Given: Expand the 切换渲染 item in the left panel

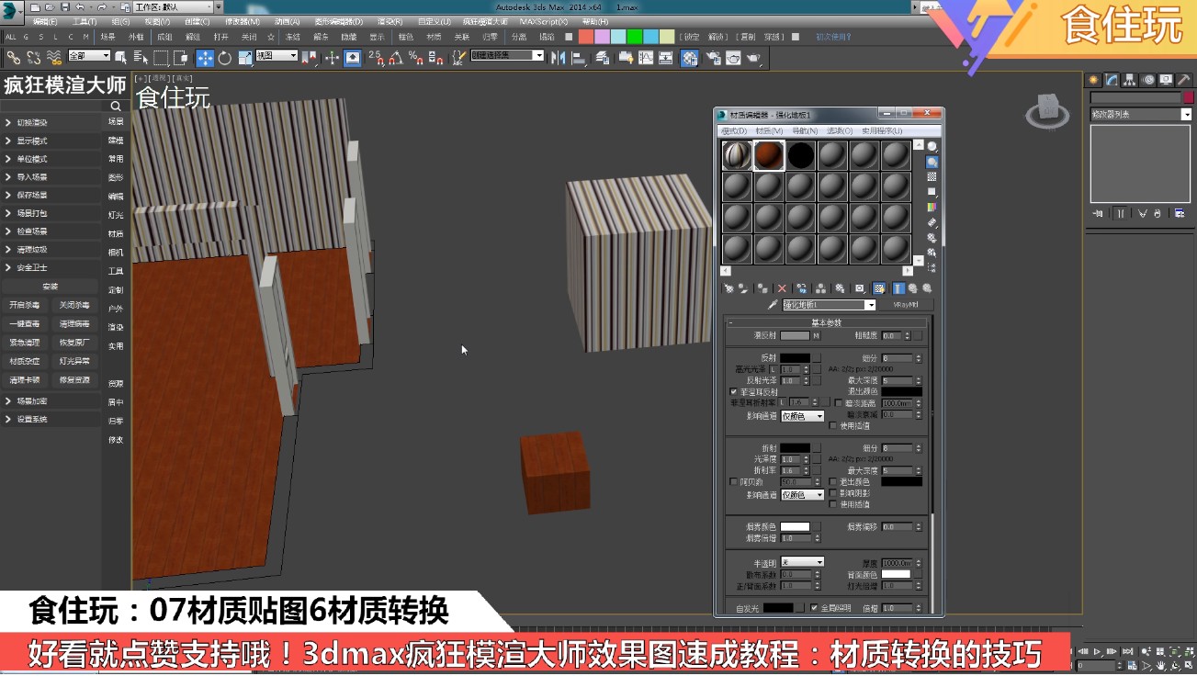Looking at the screenshot, I should [x=51, y=122].
